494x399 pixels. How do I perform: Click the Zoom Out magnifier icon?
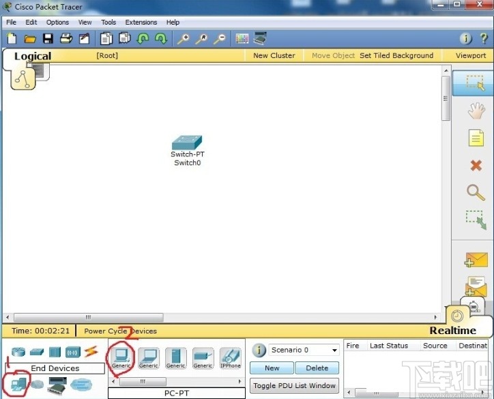(x=220, y=39)
